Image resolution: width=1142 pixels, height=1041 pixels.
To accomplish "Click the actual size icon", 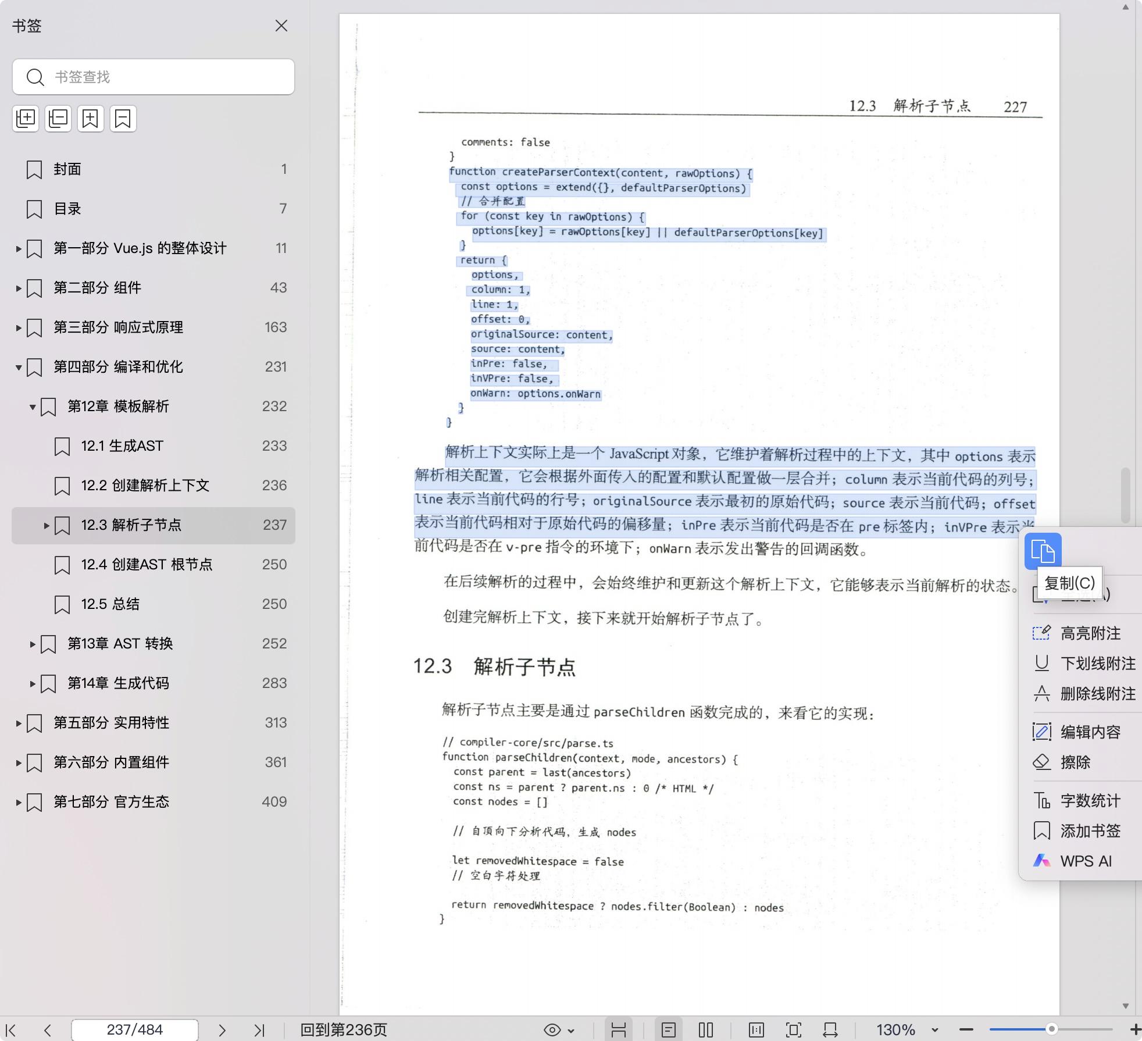I will coord(756,1030).
